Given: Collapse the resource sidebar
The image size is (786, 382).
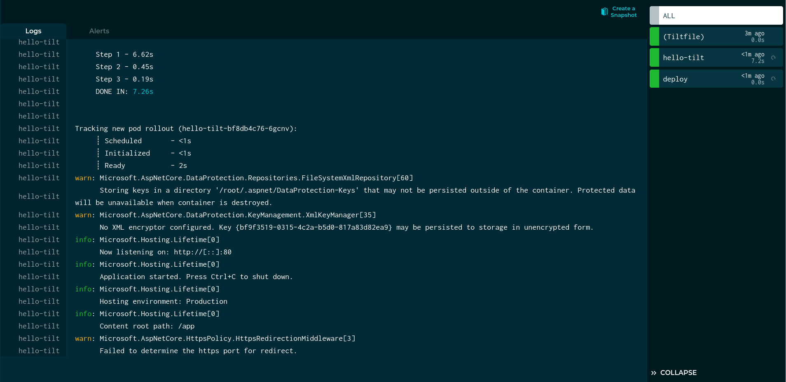Looking at the screenshot, I should coord(678,373).
